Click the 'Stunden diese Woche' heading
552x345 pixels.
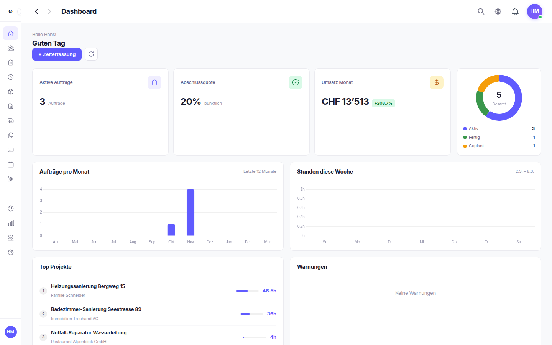point(325,172)
